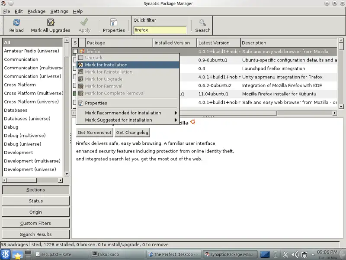Switch to Sections view

point(35,190)
